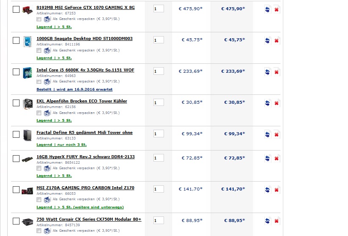Open the 8192MB MSI GeForce GTX 1070 link
Image resolution: width=348 pixels, height=236 pixels.
coord(85,8)
